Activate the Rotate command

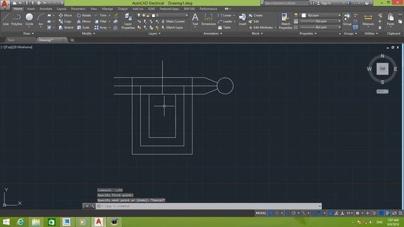point(84,15)
